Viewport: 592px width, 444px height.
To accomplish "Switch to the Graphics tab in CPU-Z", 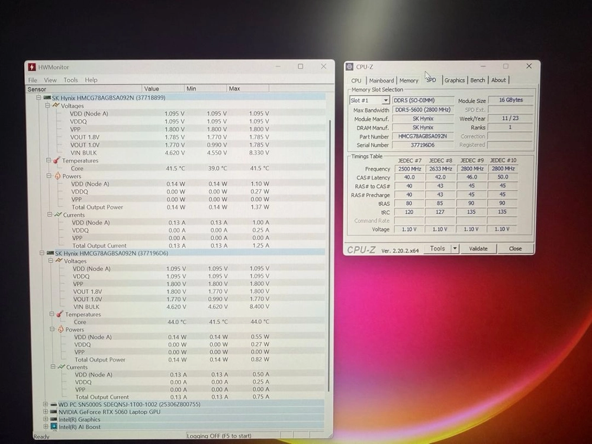I will coord(454,80).
